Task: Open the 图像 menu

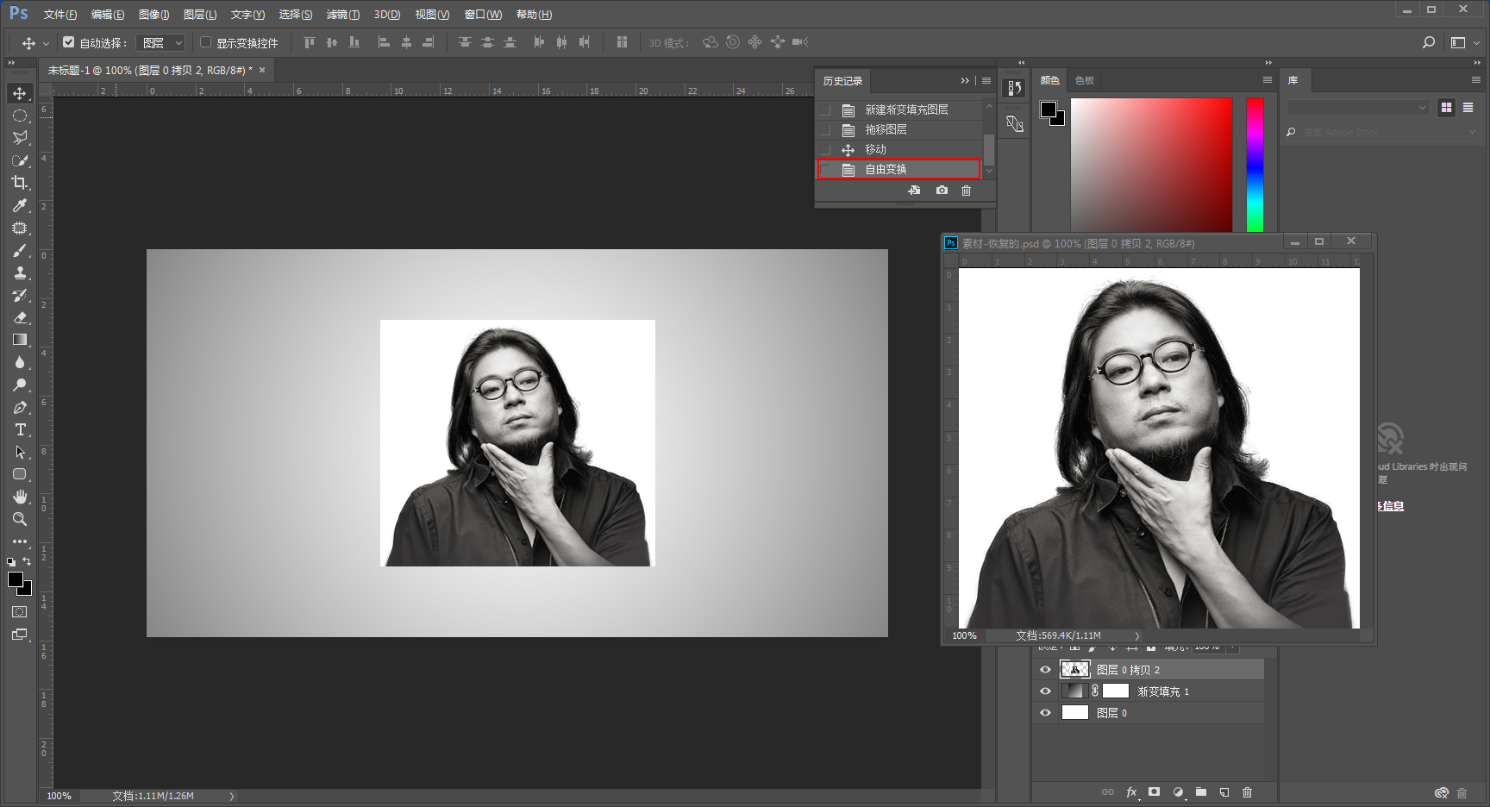Action: click(x=154, y=15)
